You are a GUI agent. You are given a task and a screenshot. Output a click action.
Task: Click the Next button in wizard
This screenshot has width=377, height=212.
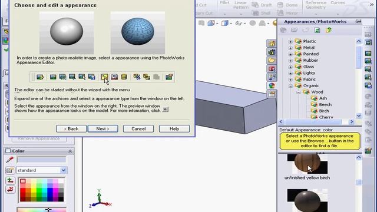pos(103,129)
